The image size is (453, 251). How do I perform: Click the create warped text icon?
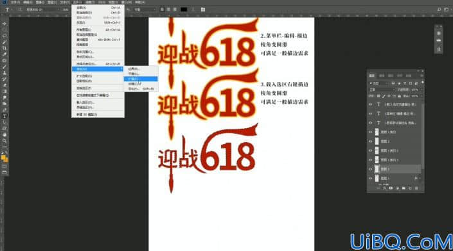pyautogui.click(x=193, y=10)
